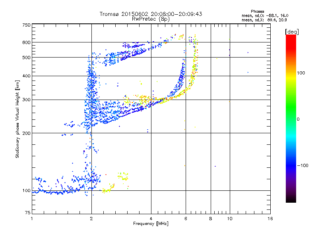
Task: Click the '8' x-axis tick label
Action: [211, 219]
